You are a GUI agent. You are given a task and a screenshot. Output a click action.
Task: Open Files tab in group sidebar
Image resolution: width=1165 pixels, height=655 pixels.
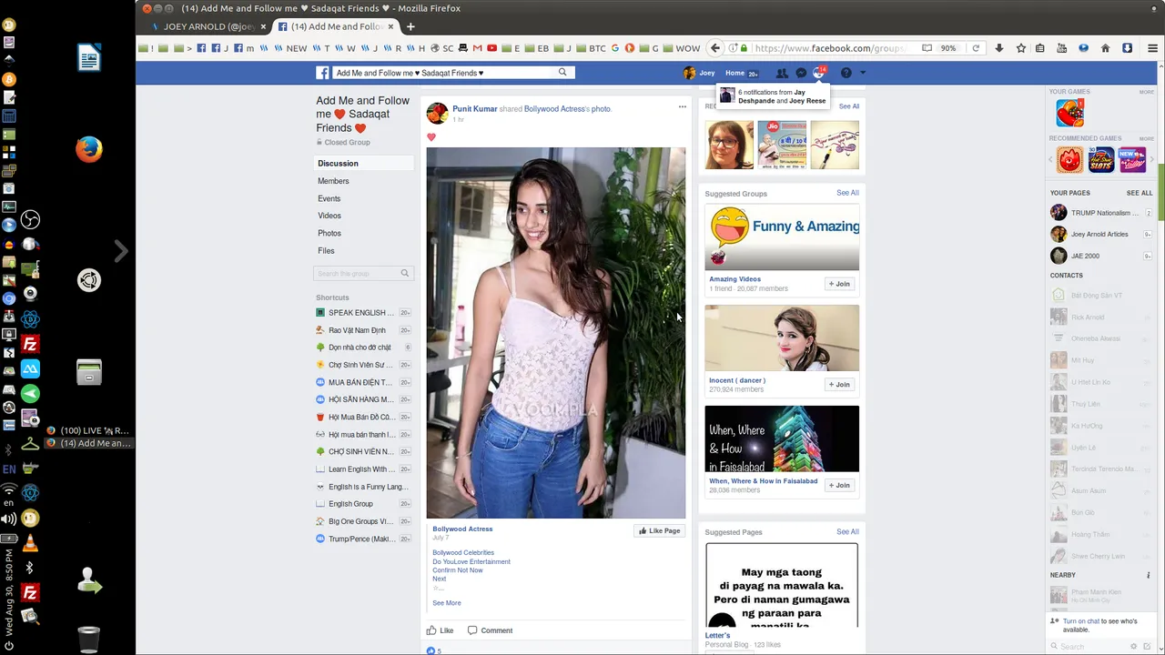(326, 250)
